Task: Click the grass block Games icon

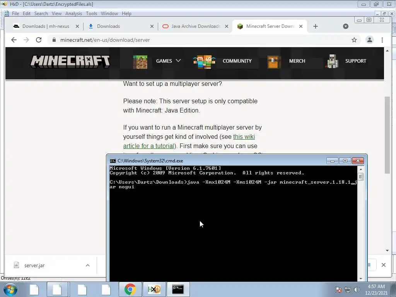Action: [140, 62]
